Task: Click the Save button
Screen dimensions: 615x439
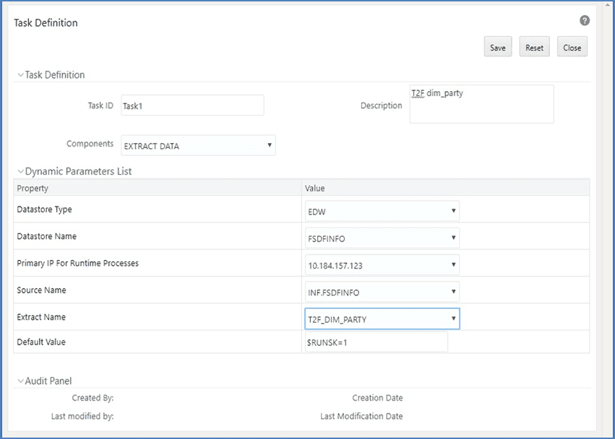Action: point(497,47)
